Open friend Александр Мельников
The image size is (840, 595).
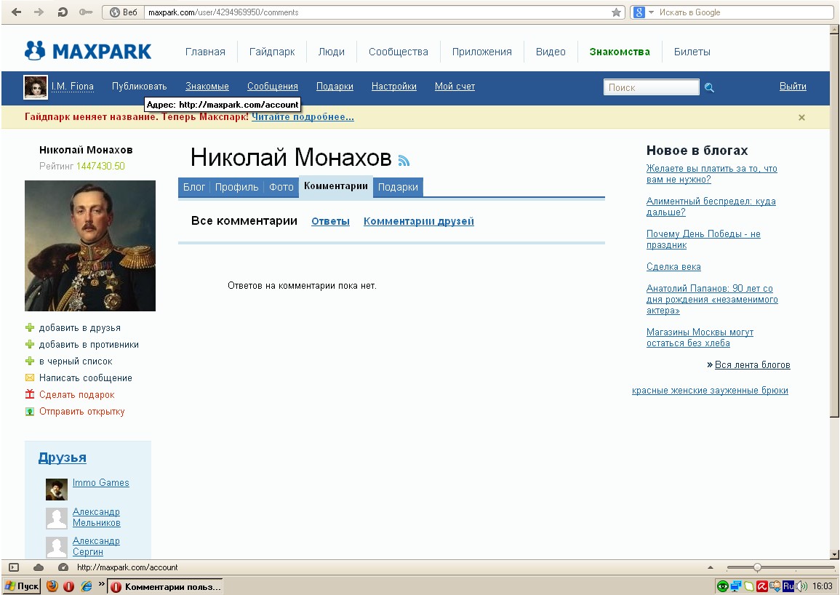97,517
